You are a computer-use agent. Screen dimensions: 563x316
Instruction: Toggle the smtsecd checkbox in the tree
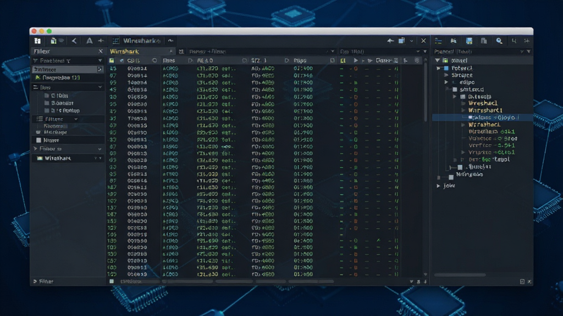coord(455,89)
